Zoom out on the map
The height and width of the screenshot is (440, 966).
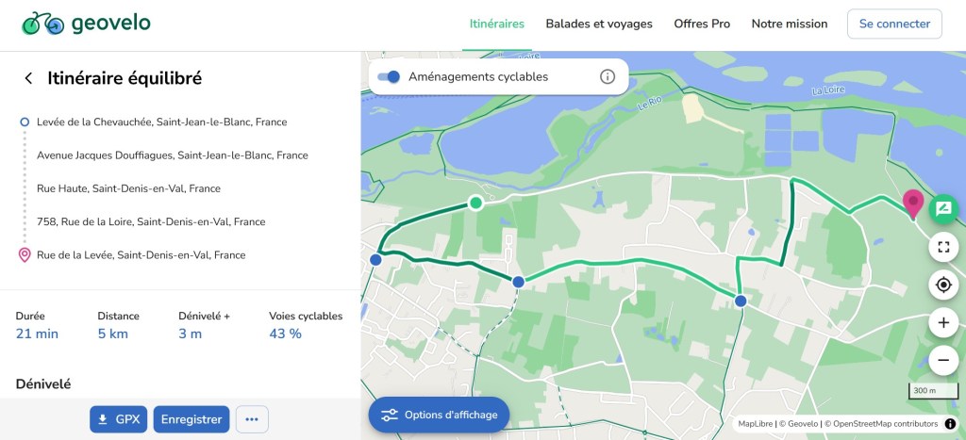coord(942,360)
